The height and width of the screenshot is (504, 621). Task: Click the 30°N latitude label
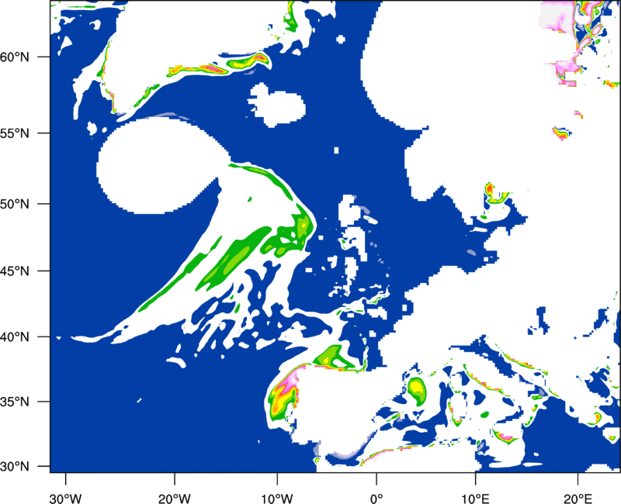click(x=15, y=467)
